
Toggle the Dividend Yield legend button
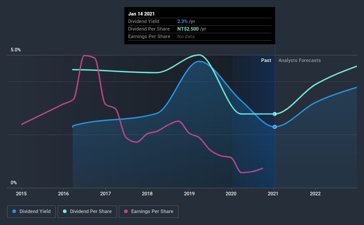coord(31,212)
